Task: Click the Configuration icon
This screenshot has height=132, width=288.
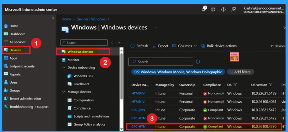Action: [x=69, y=100]
